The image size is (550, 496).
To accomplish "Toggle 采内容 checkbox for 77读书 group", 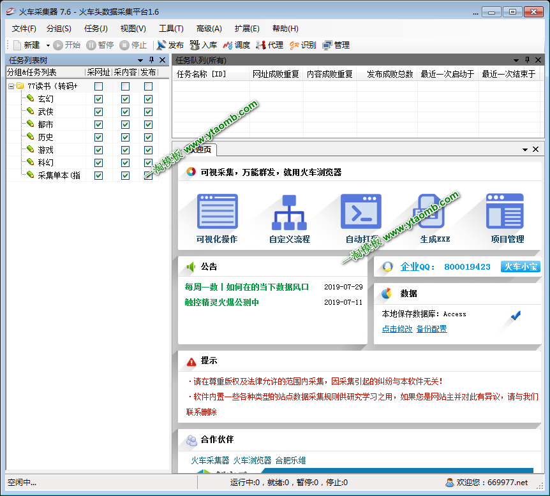I will click(x=125, y=86).
